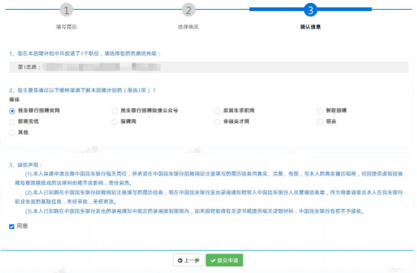Submit with 提交申请 button
This screenshot has height=273, width=417.
(x=224, y=260)
